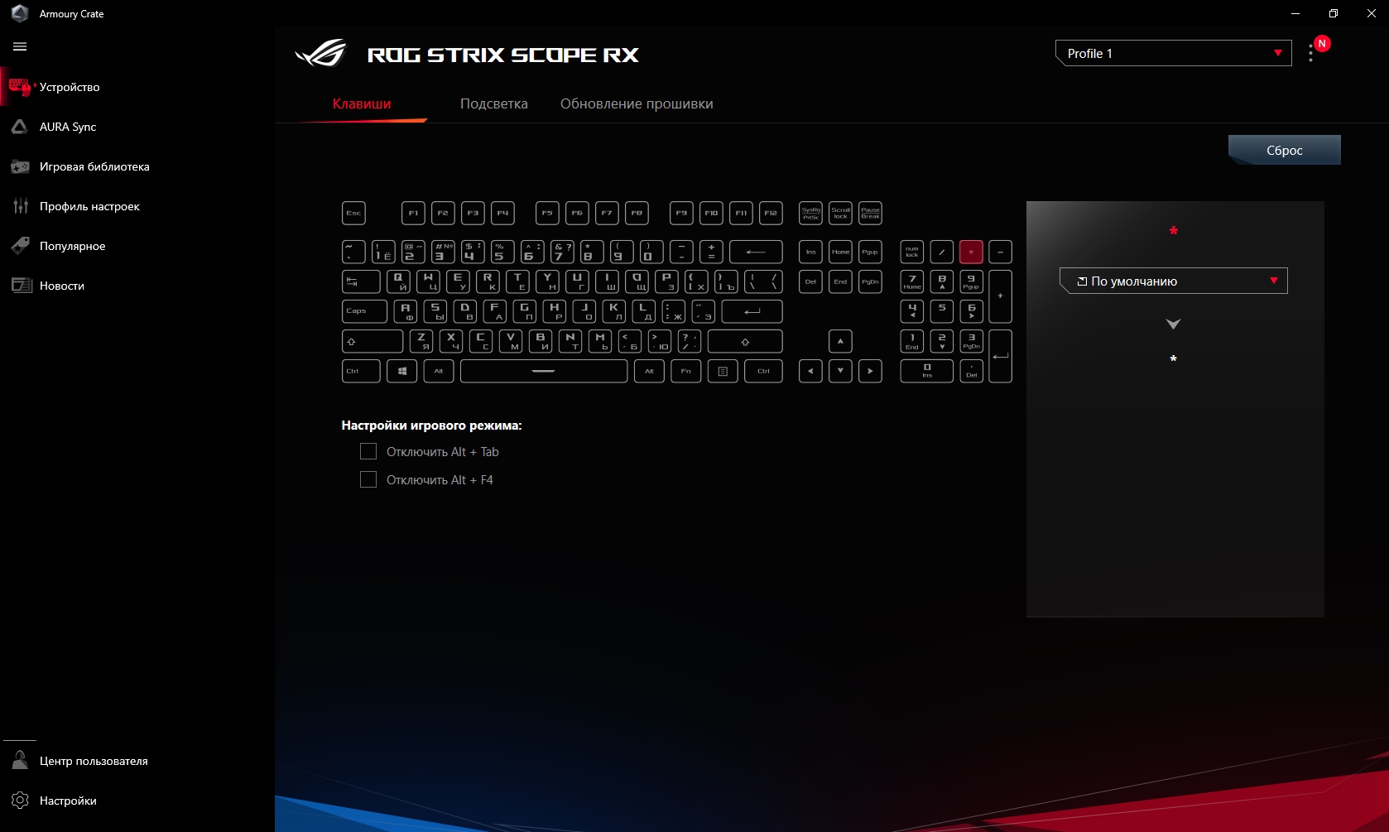Image resolution: width=1389 pixels, height=832 pixels.
Task: Open the Profile 1 dropdown
Action: 1173,53
